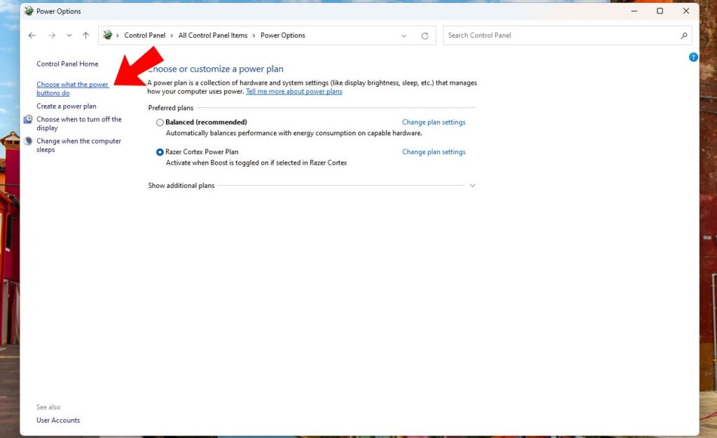Open Tell me more about power plans

pyautogui.click(x=294, y=91)
